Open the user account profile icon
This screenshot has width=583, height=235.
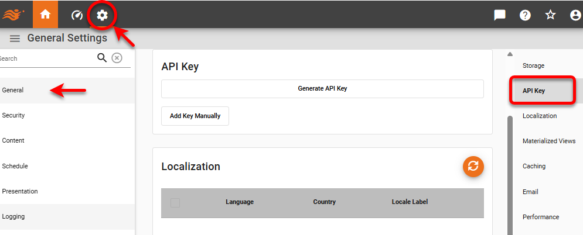575,15
